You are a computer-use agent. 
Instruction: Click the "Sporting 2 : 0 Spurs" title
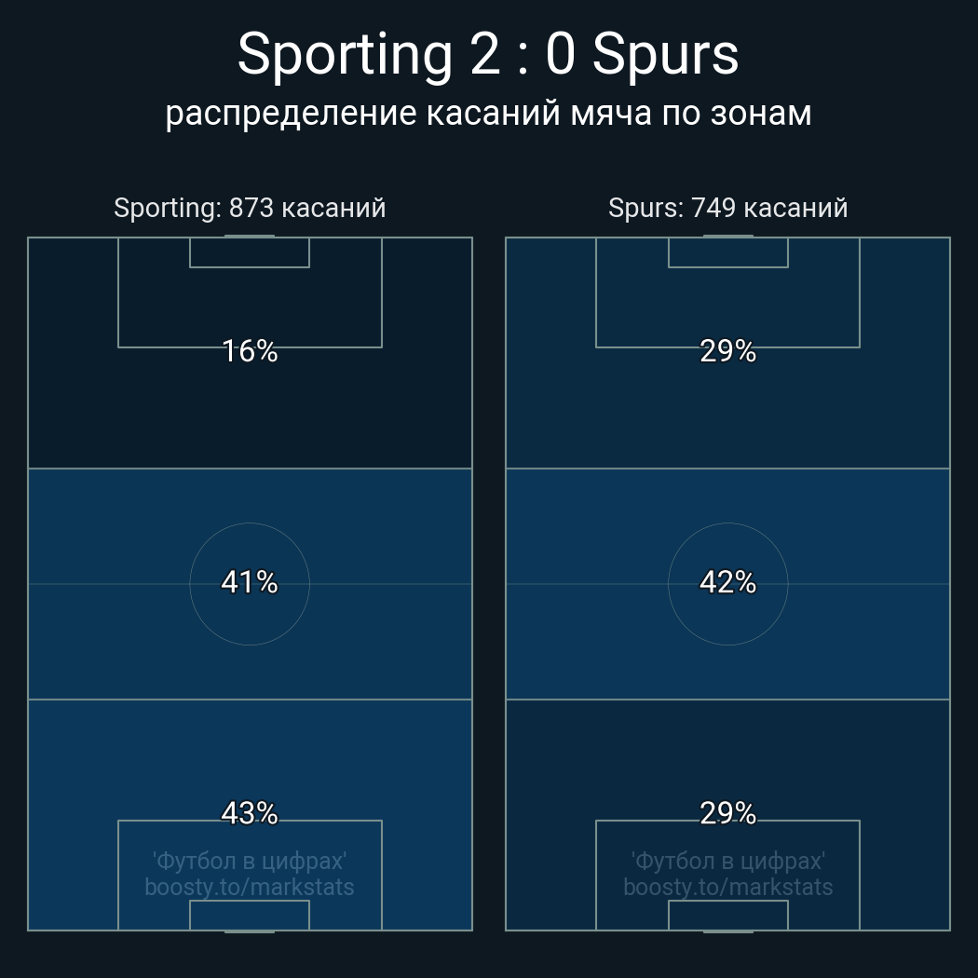coord(488,54)
